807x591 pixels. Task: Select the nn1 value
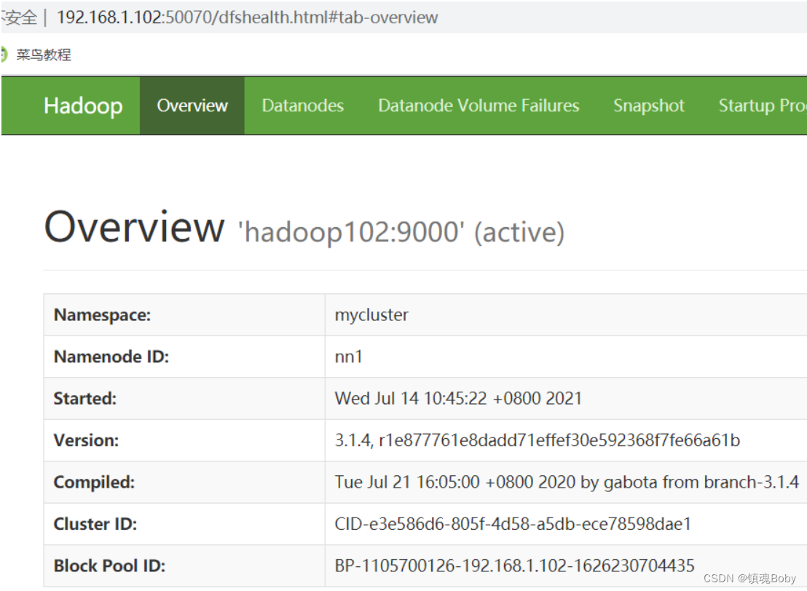[x=348, y=357]
